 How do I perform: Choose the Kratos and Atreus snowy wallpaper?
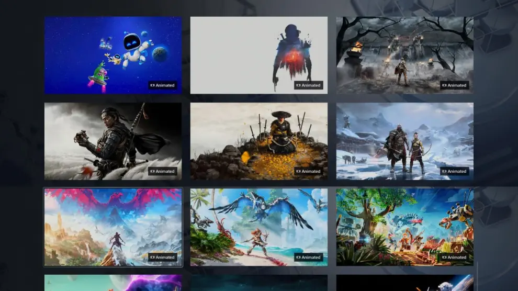point(404,141)
